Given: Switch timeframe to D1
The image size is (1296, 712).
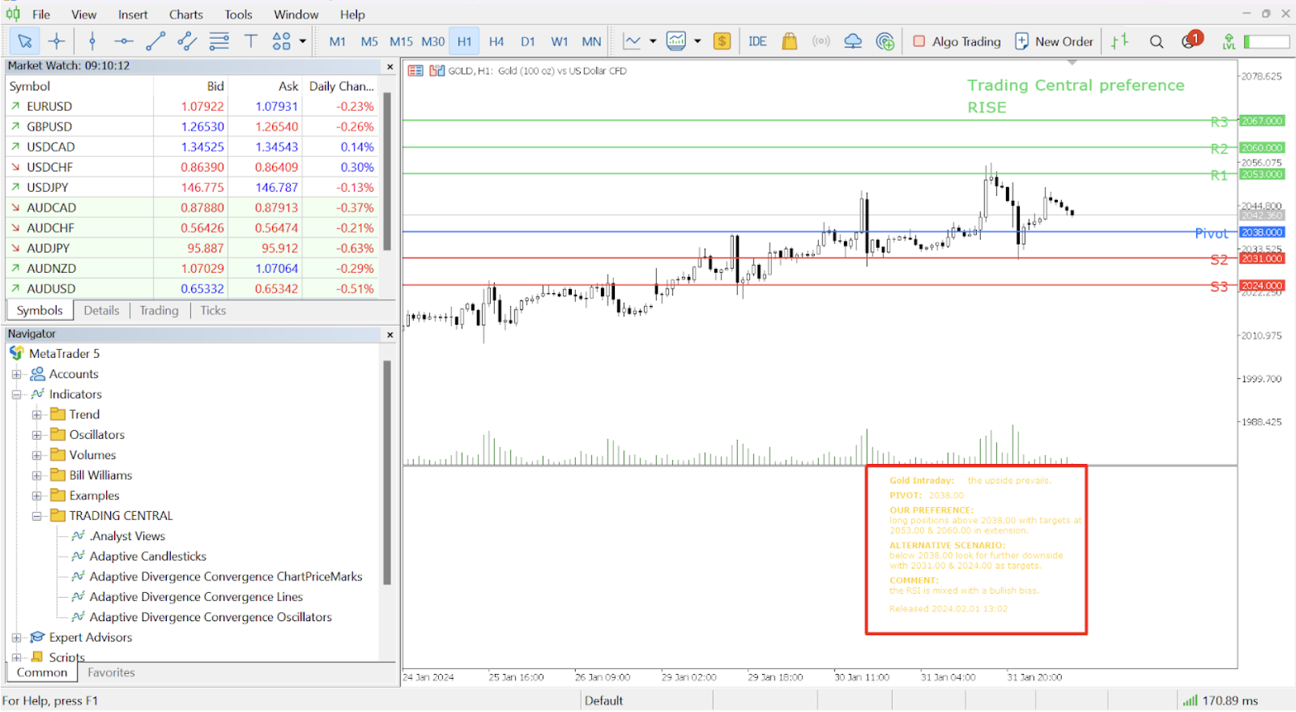Looking at the screenshot, I should click(528, 41).
